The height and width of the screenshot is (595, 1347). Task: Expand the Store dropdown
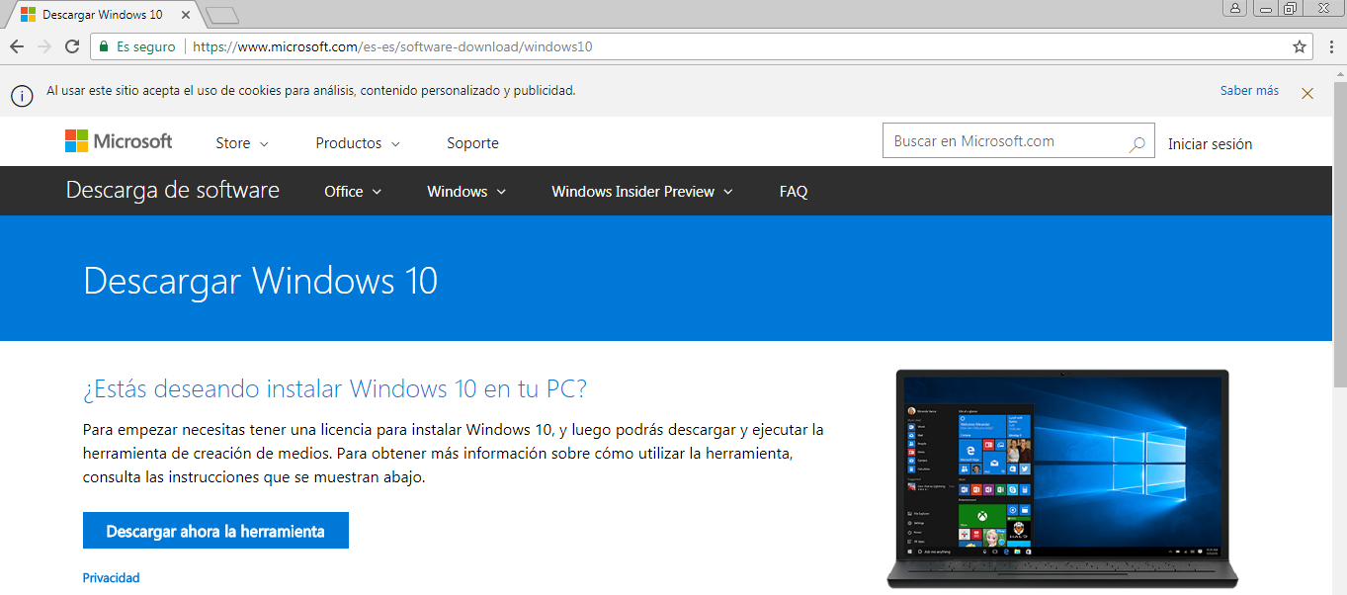pyautogui.click(x=240, y=142)
